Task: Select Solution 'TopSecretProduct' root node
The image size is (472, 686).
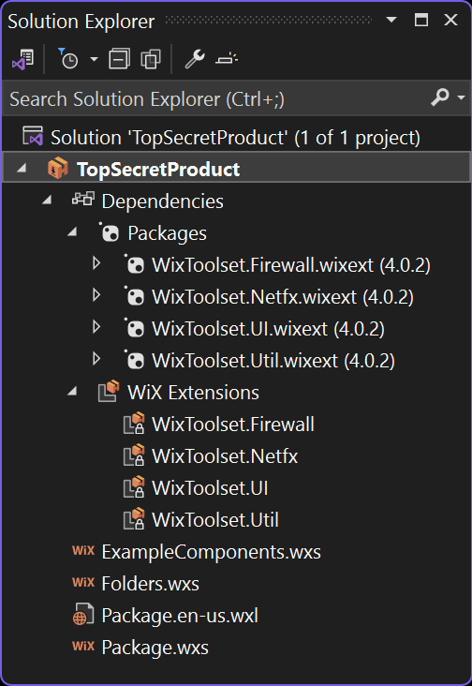Action: click(x=236, y=138)
